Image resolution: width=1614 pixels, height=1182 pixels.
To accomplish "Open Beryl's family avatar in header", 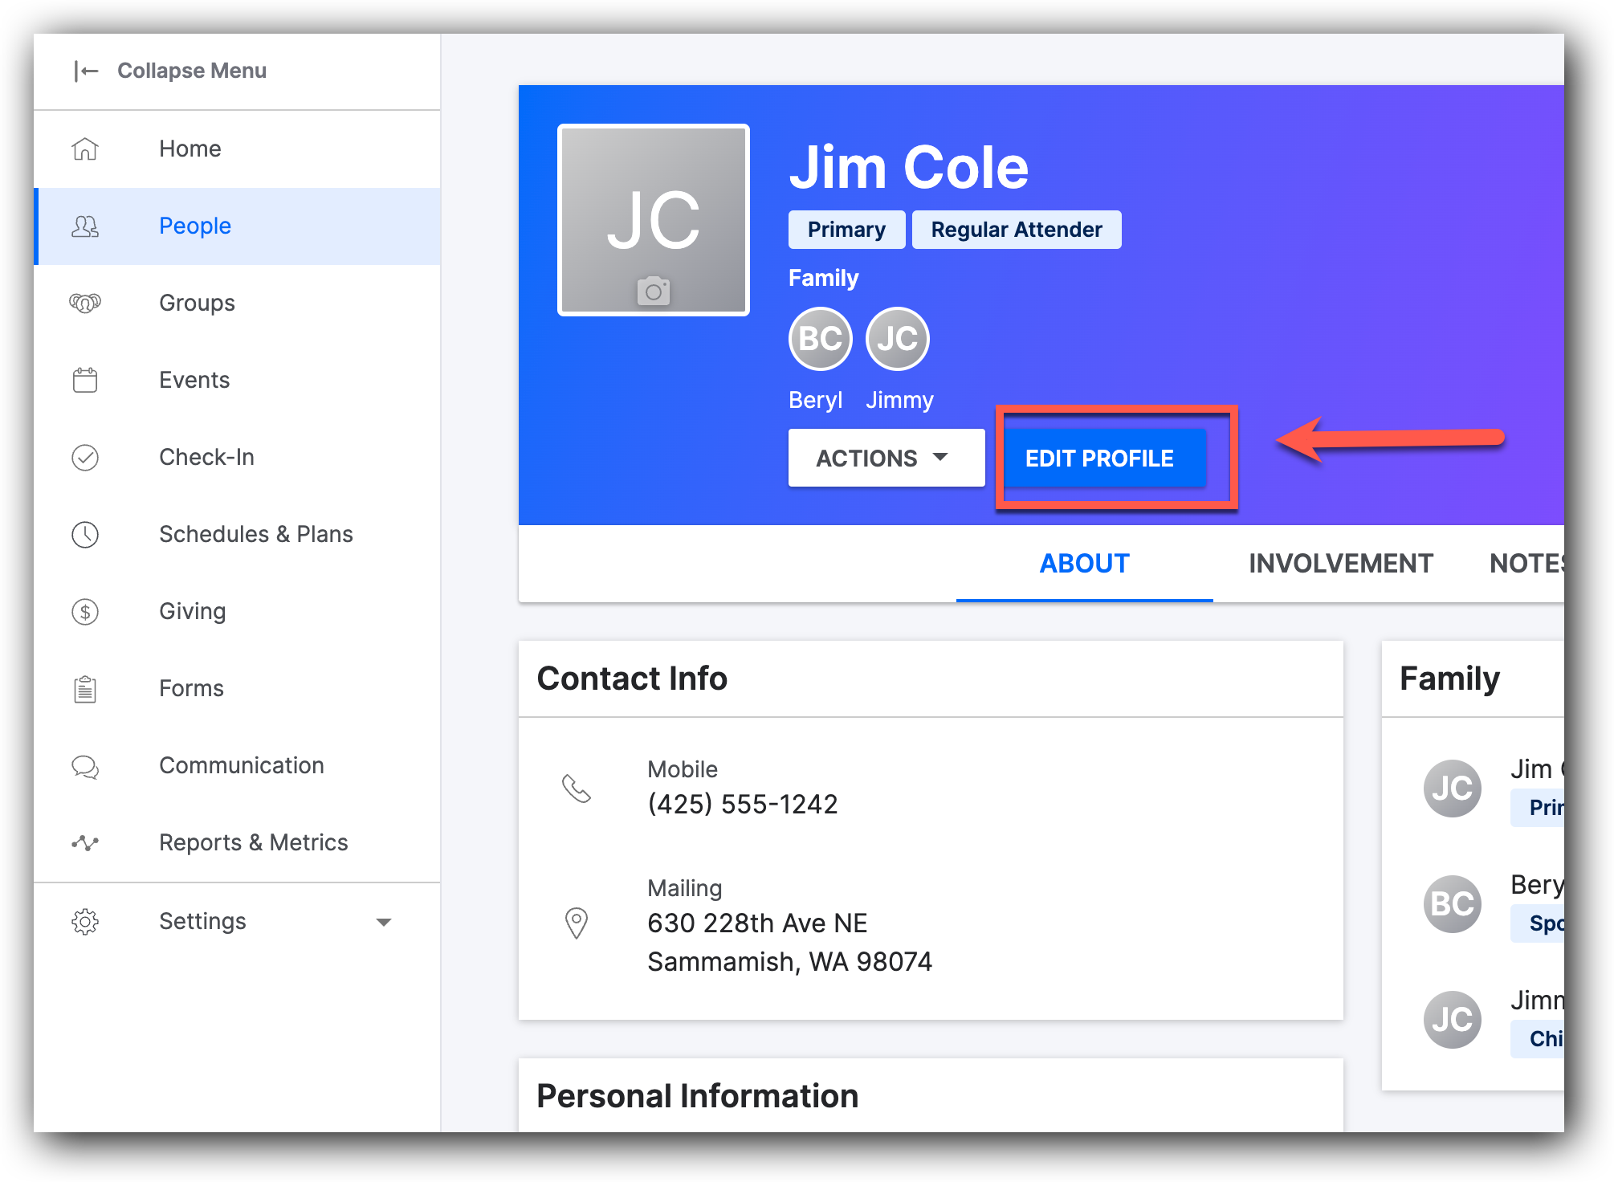I will (820, 339).
